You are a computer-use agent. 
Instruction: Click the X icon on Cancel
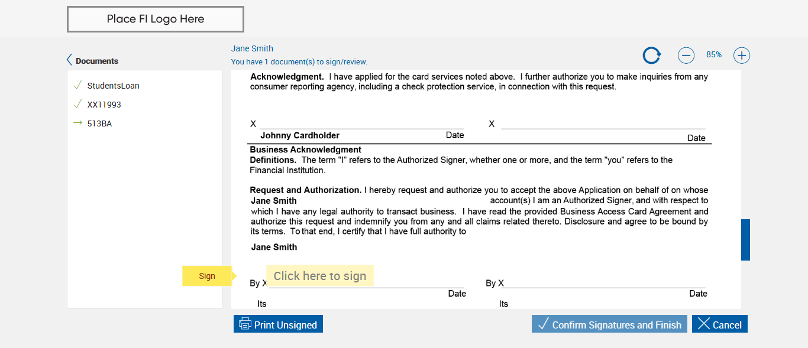pyautogui.click(x=703, y=324)
